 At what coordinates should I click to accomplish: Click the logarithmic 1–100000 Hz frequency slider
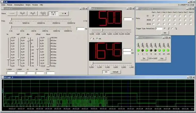pos(41,27)
